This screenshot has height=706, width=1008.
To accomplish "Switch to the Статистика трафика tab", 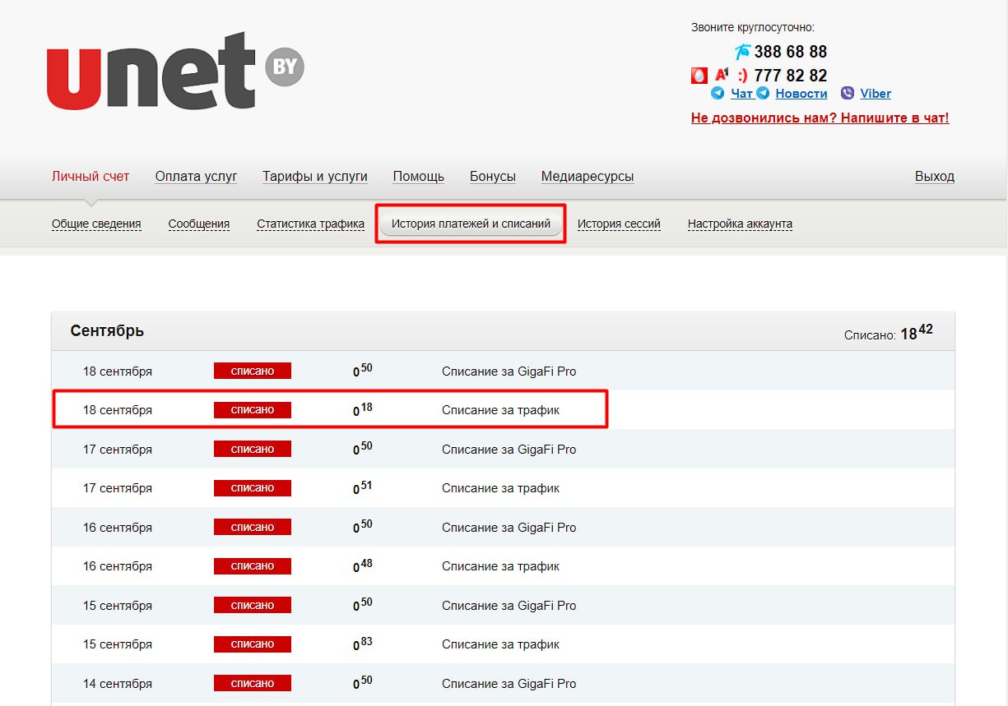I will 310,224.
